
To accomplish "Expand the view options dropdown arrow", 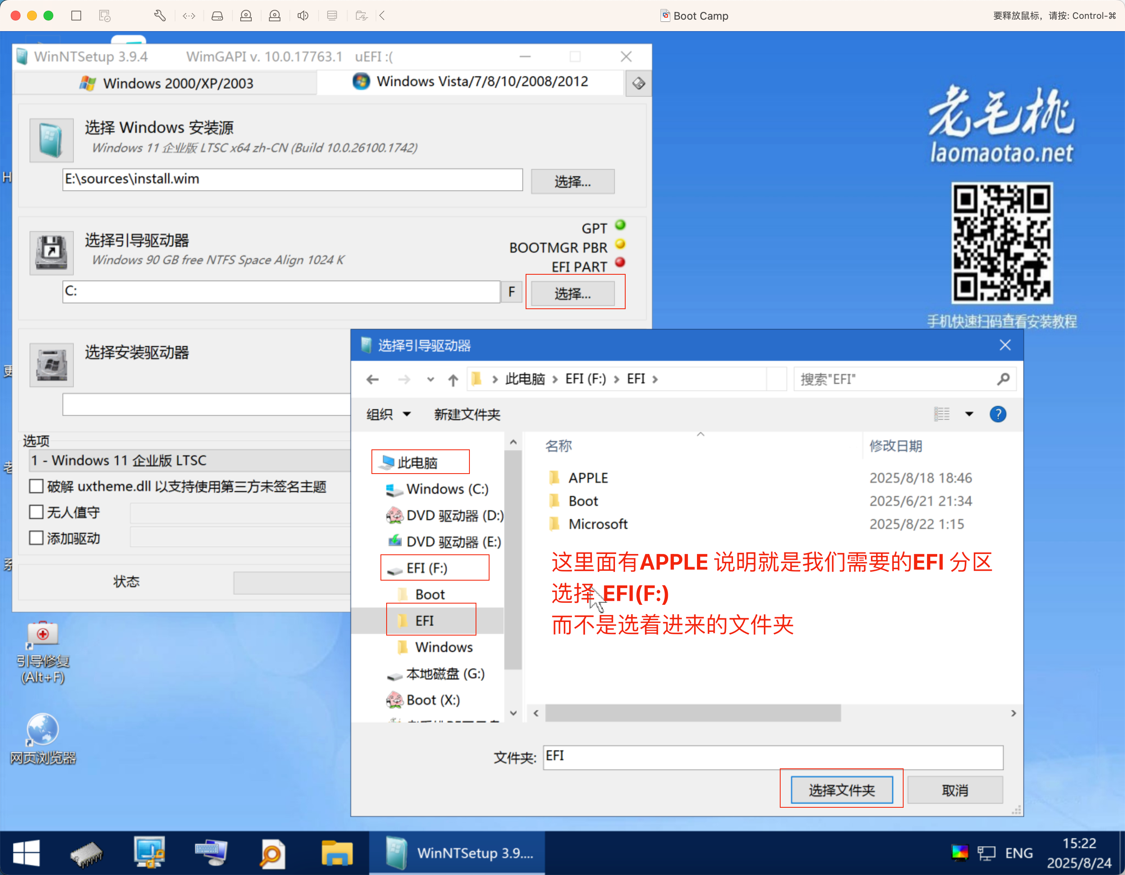I will pyautogui.click(x=969, y=414).
